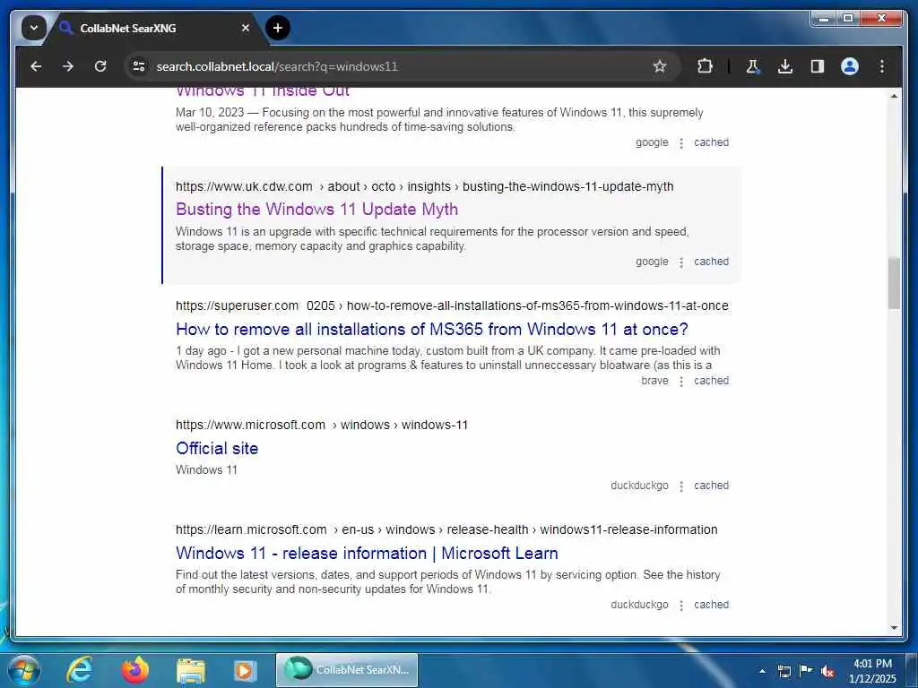The width and height of the screenshot is (918, 688).
Task: Open cached link for superuser MS365 result
Action: pyautogui.click(x=711, y=381)
